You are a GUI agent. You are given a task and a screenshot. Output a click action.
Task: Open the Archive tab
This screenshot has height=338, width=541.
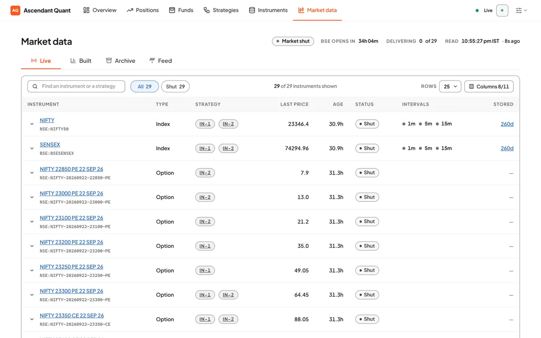click(120, 61)
